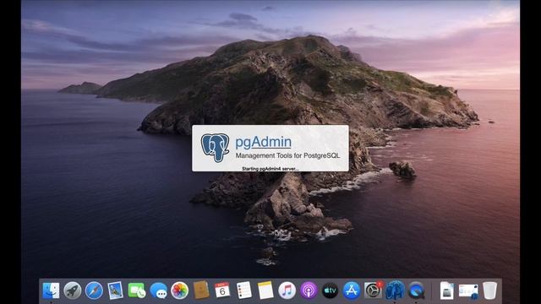This screenshot has height=304, width=541.
Task: Open Reminders from the Dock
Action: 244,290
